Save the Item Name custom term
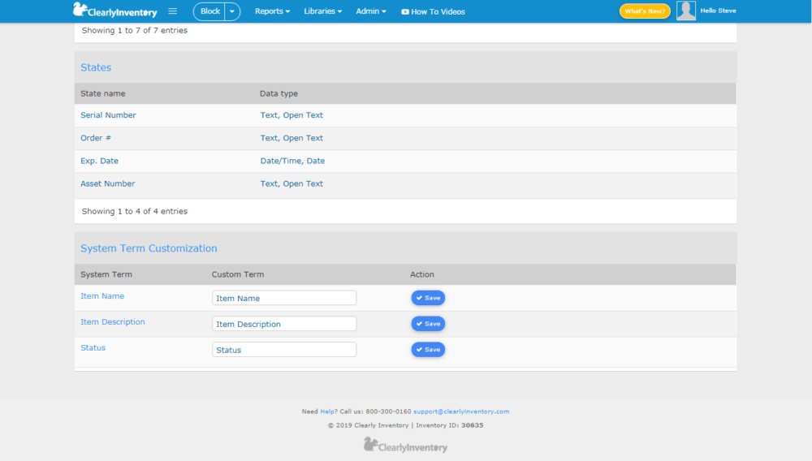Screen dimensions: 812x461 (428, 298)
